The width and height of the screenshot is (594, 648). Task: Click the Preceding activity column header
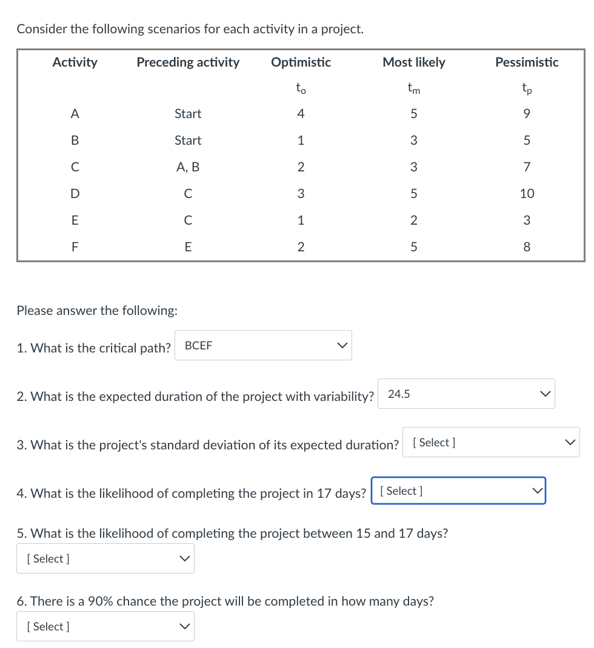pyautogui.click(x=188, y=62)
